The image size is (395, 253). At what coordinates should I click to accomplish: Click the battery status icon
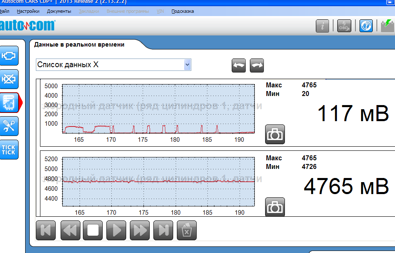click(387, 26)
